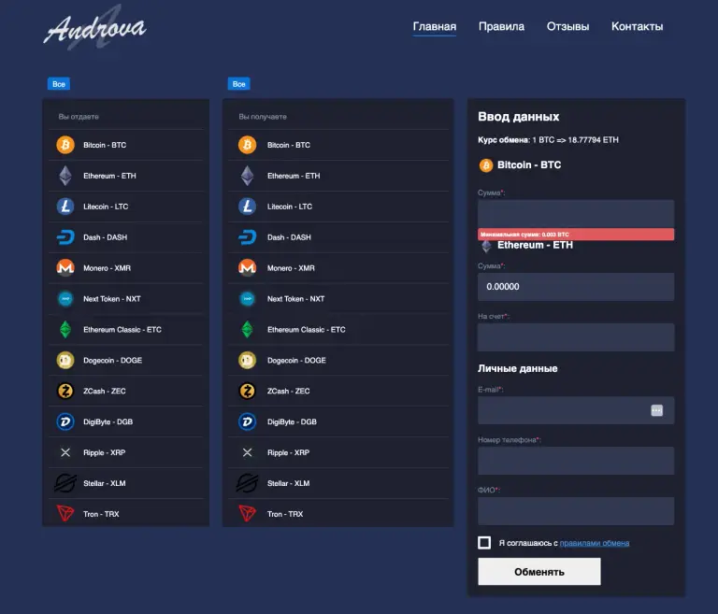
Task: Select 'Dogecoin - DOGE' label in 'Вы отдаете'
Action: [x=112, y=361]
